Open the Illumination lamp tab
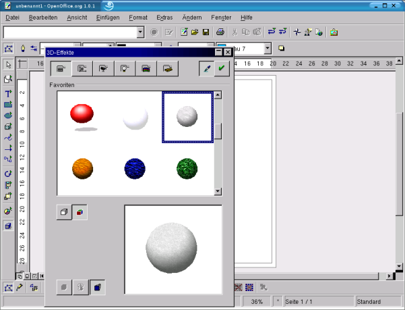405x310 pixels. (125, 68)
